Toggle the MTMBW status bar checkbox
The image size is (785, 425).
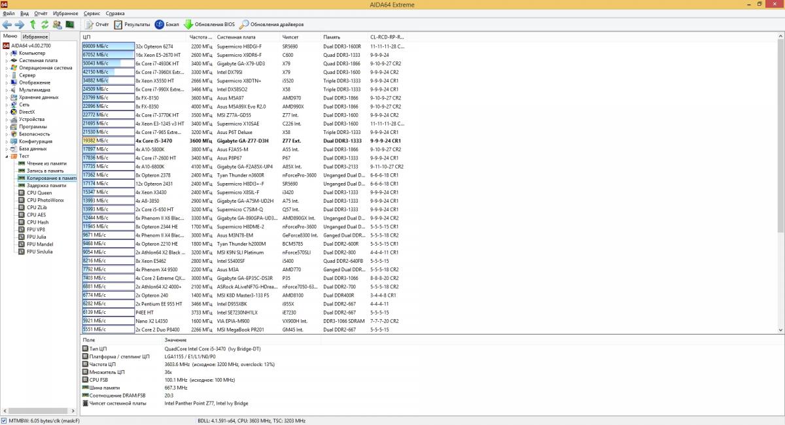tap(5, 420)
